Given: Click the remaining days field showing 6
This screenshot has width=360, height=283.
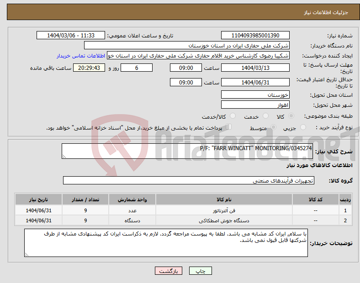Looking at the screenshot, I should coord(137,68).
